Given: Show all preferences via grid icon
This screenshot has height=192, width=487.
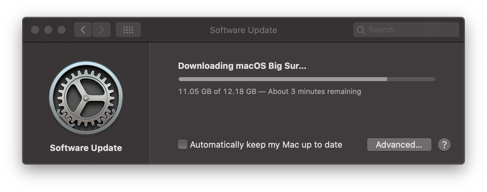Looking at the screenshot, I should [x=128, y=30].
